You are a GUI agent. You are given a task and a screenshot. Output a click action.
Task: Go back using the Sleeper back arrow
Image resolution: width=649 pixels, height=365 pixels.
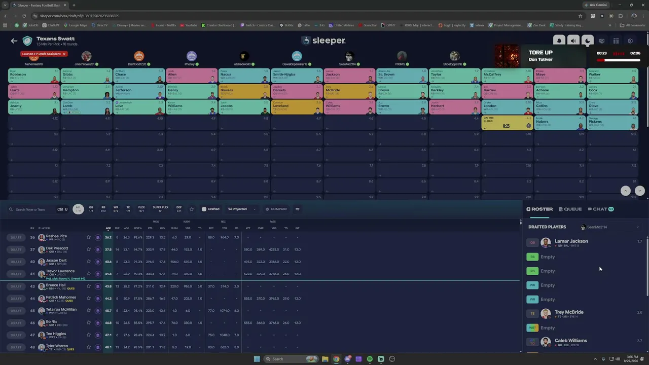[14, 41]
